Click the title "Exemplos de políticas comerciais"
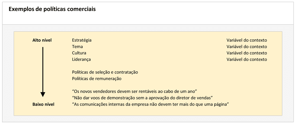 [52, 9]
